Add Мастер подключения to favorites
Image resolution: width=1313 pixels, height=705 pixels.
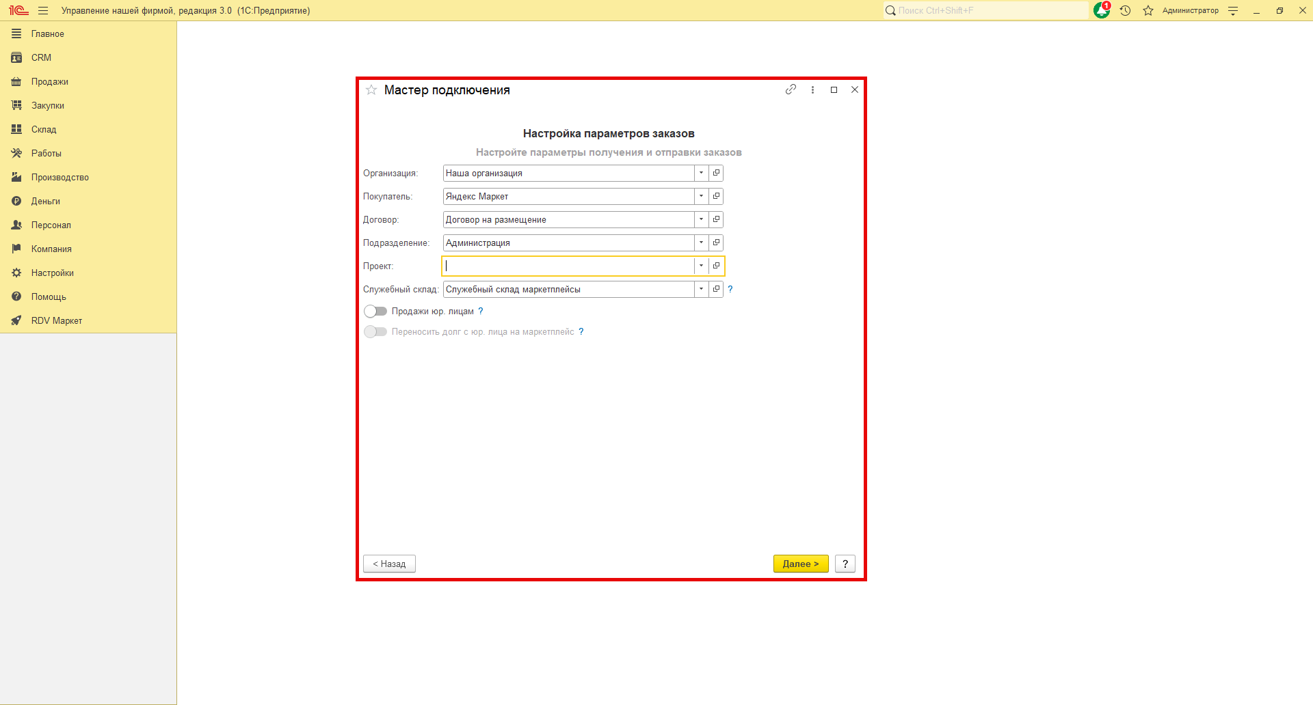(x=371, y=89)
